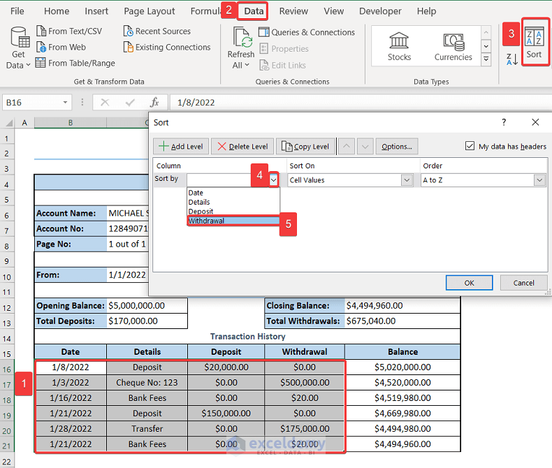The height and width of the screenshot is (468, 552).
Task: Click the Refresh All icon
Action: pos(241,47)
